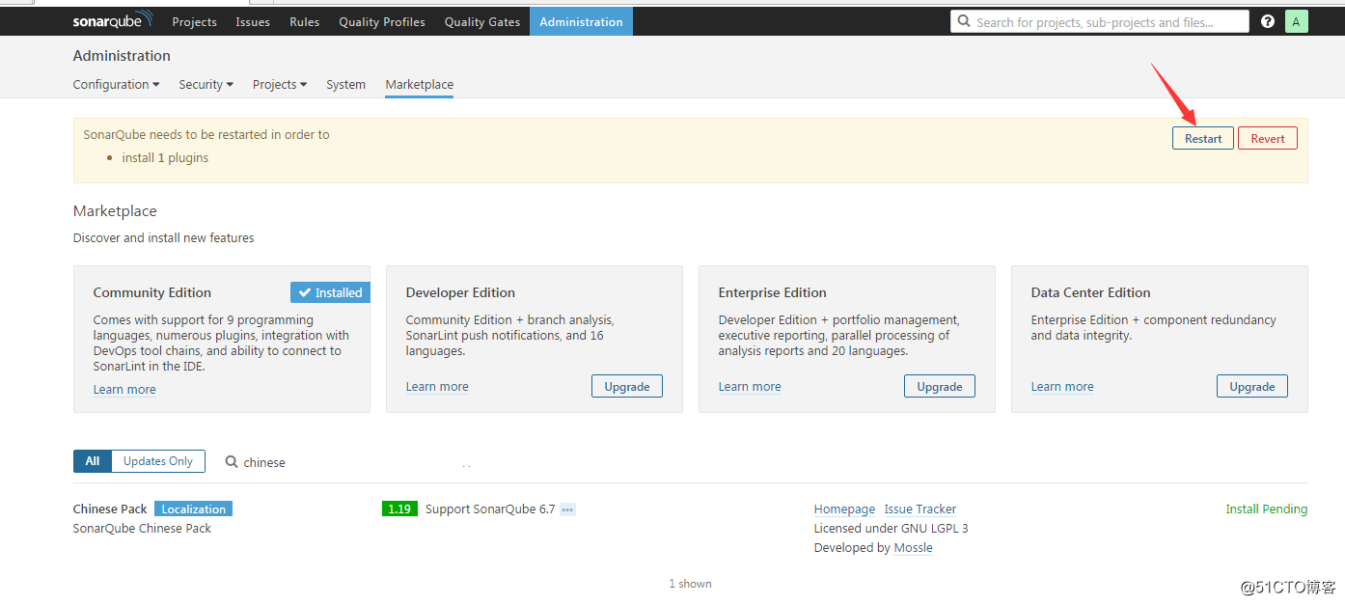Viewport: 1345px width, 605px height.
Task: Open the System admin tab
Action: coord(345,85)
